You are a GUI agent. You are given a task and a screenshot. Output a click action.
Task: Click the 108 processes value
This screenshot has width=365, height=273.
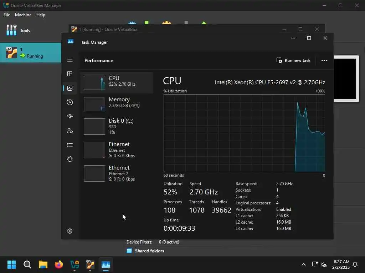169,210
